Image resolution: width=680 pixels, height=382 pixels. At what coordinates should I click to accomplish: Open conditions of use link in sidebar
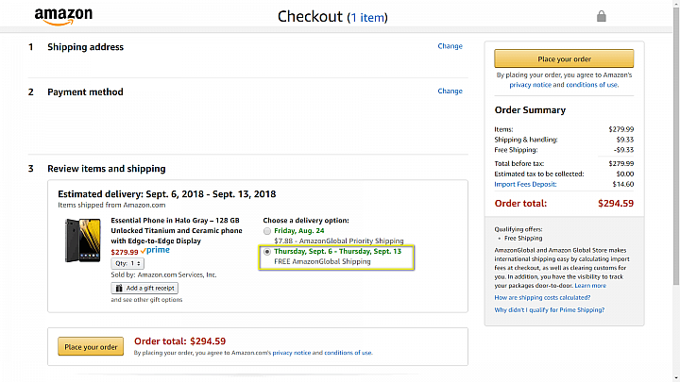click(x=592, y=85)
